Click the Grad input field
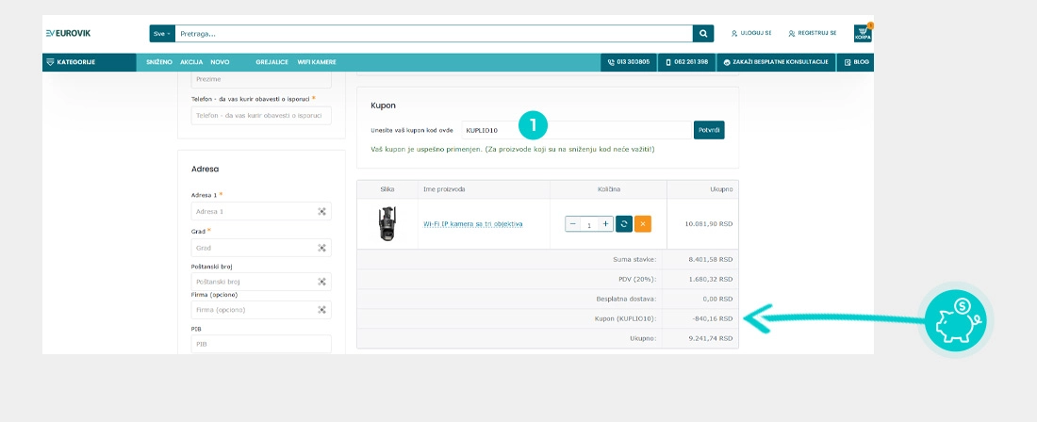The image size is (1037, 422). click(261, 248)
